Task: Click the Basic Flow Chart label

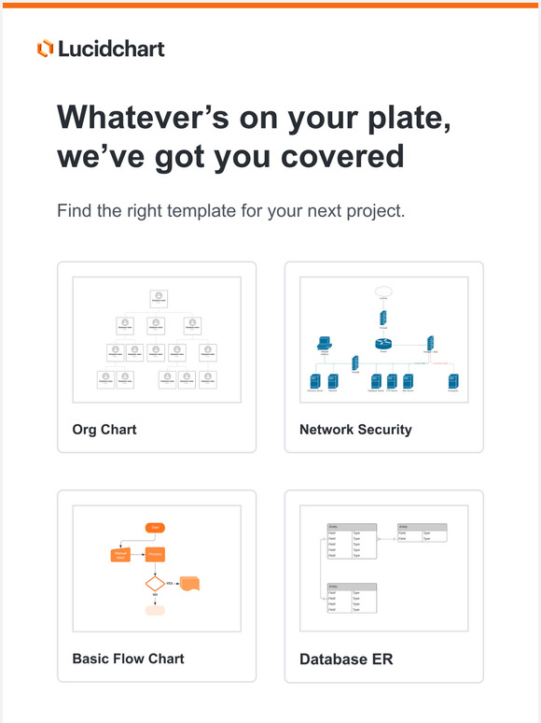Action: pyautogui.click(x=128, y=659)
